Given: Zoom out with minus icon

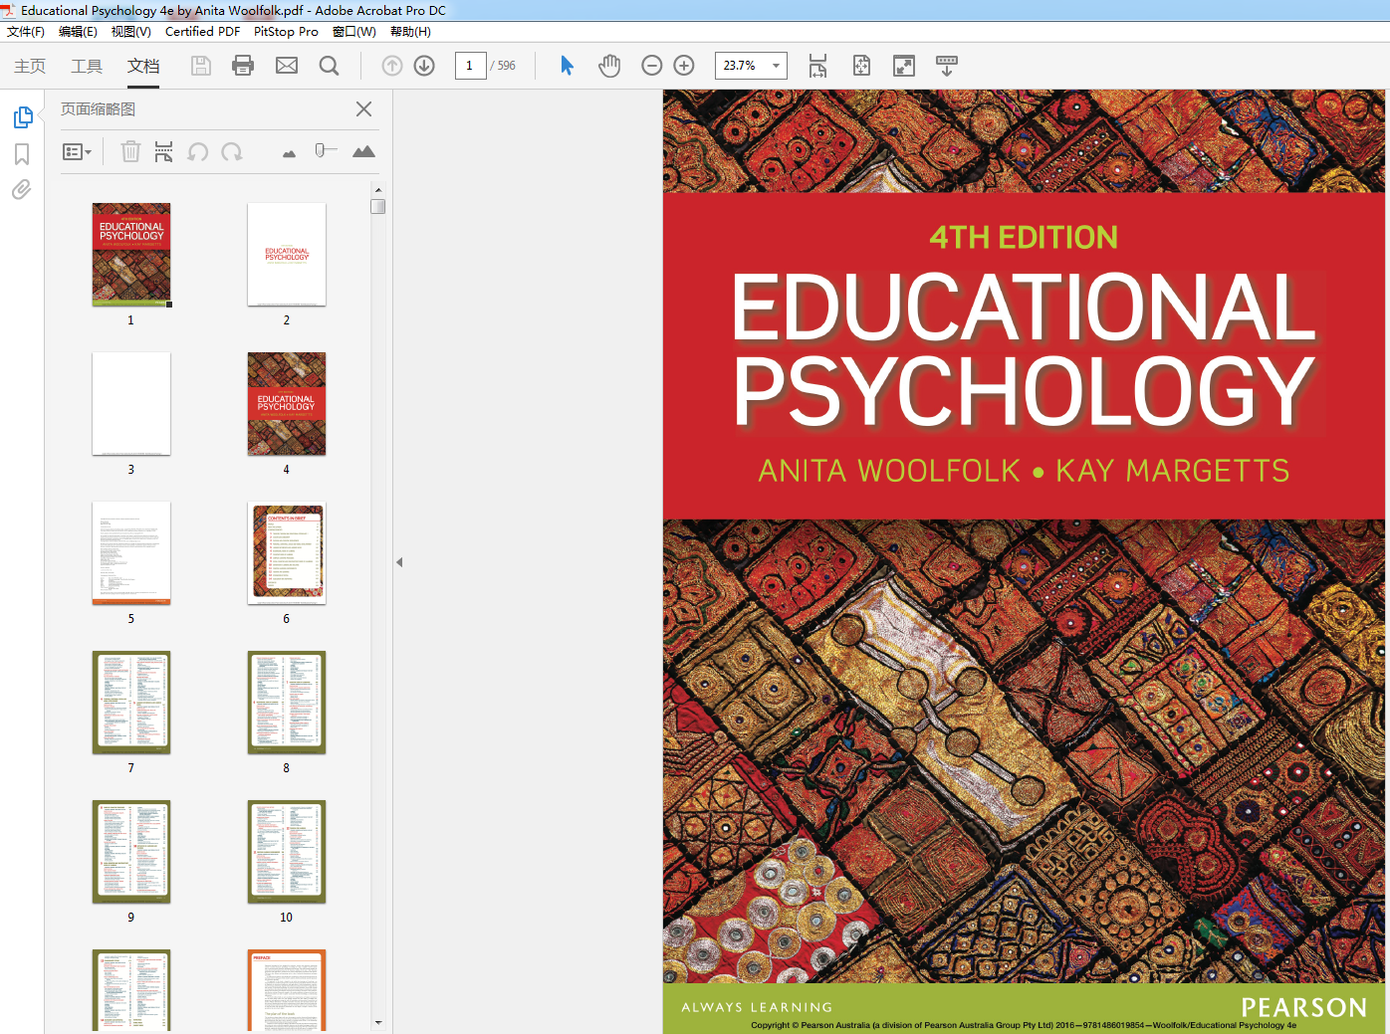Looking at the screenshot, I should coord(652,66).
